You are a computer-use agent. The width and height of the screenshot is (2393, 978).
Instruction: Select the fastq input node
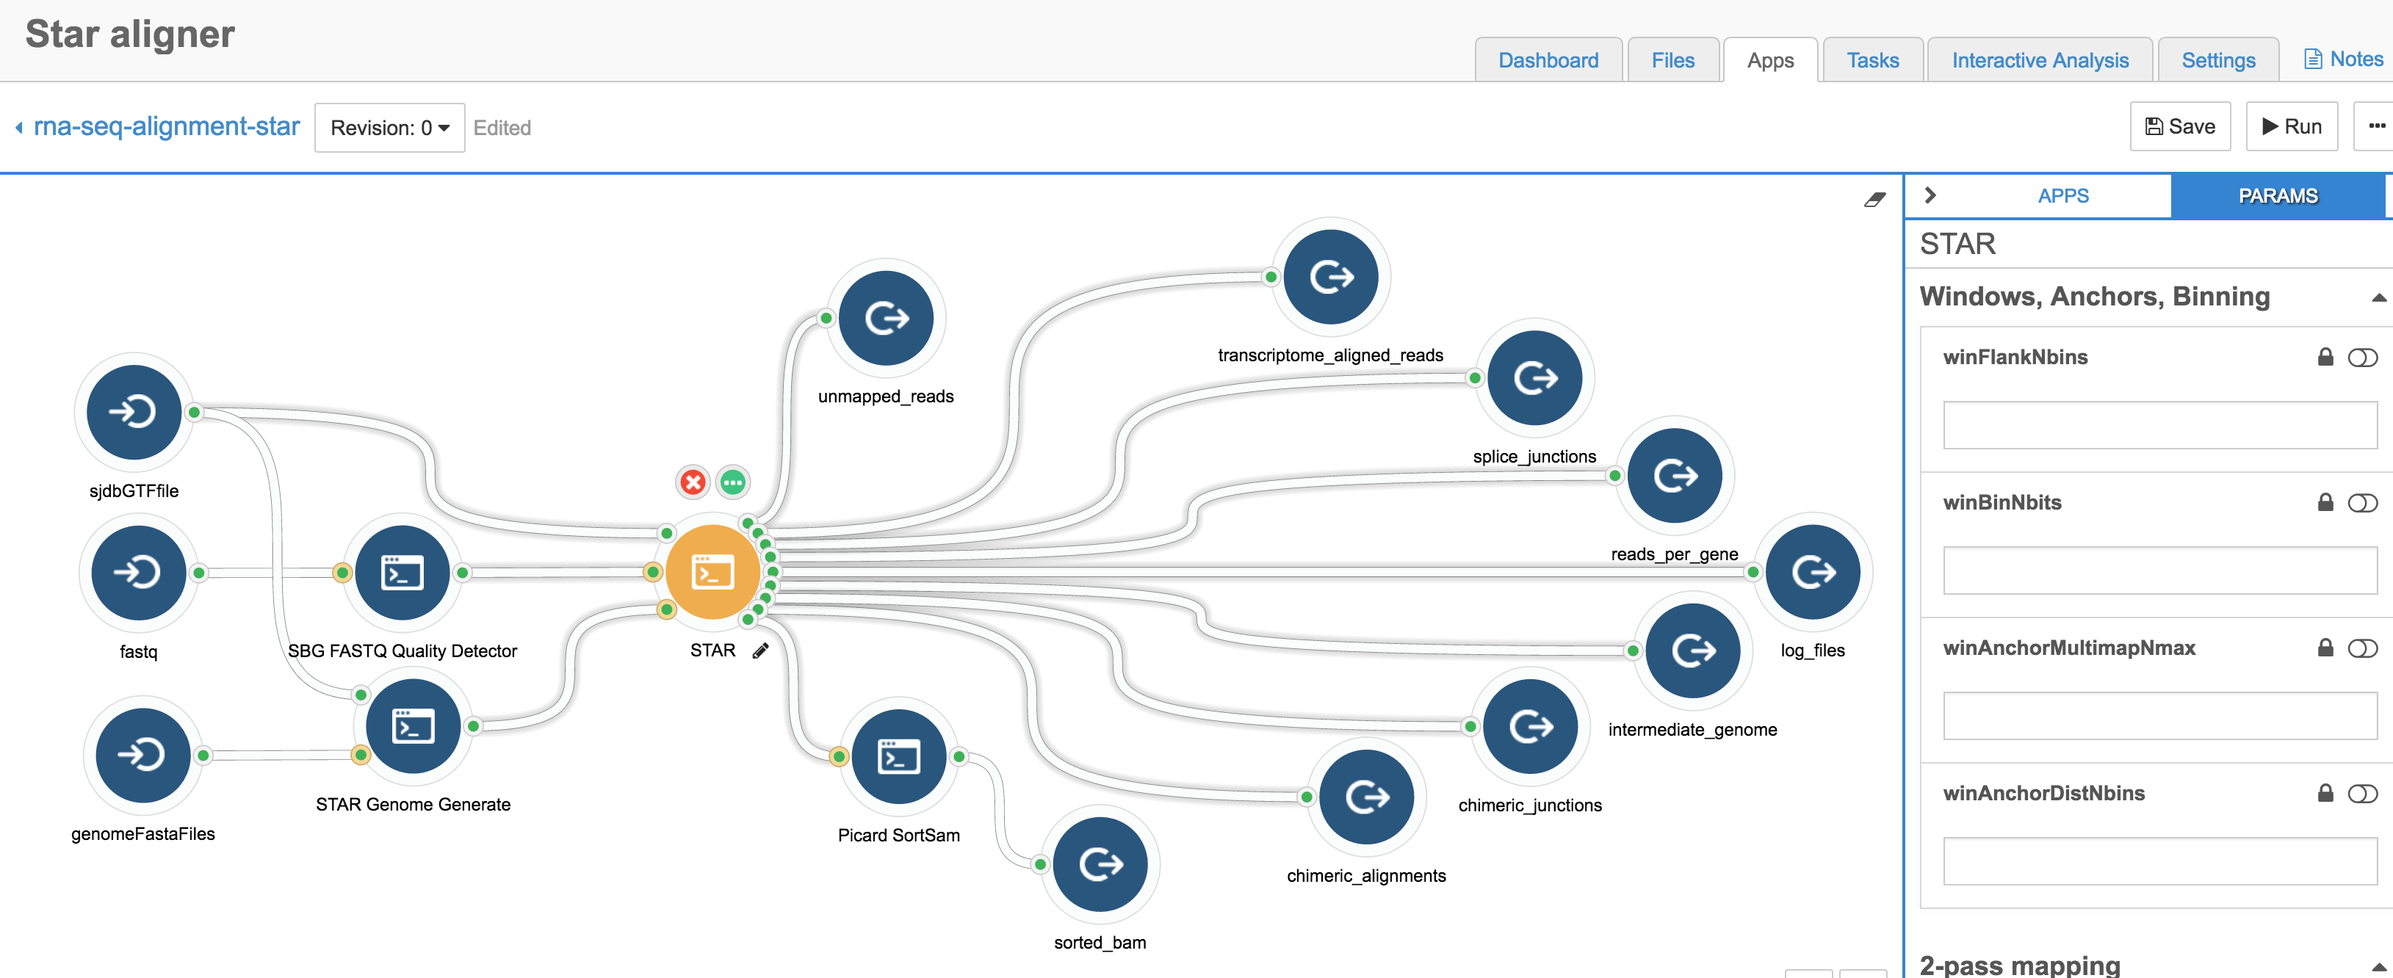point(138,572)
